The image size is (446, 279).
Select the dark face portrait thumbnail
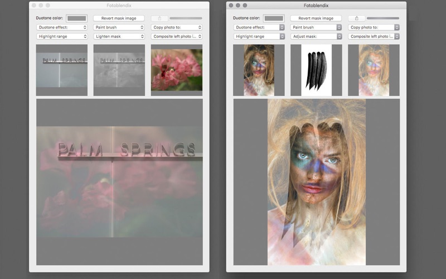click(x=259, y=70)
